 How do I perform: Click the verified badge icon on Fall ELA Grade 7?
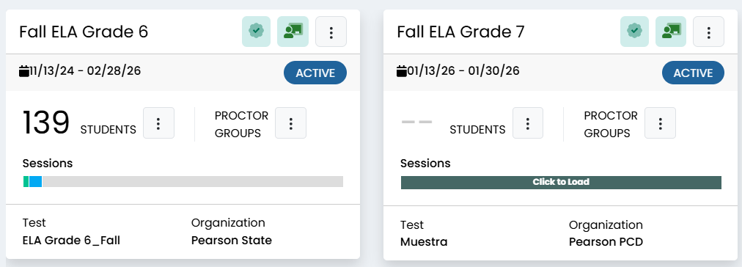tap(634, 32)
